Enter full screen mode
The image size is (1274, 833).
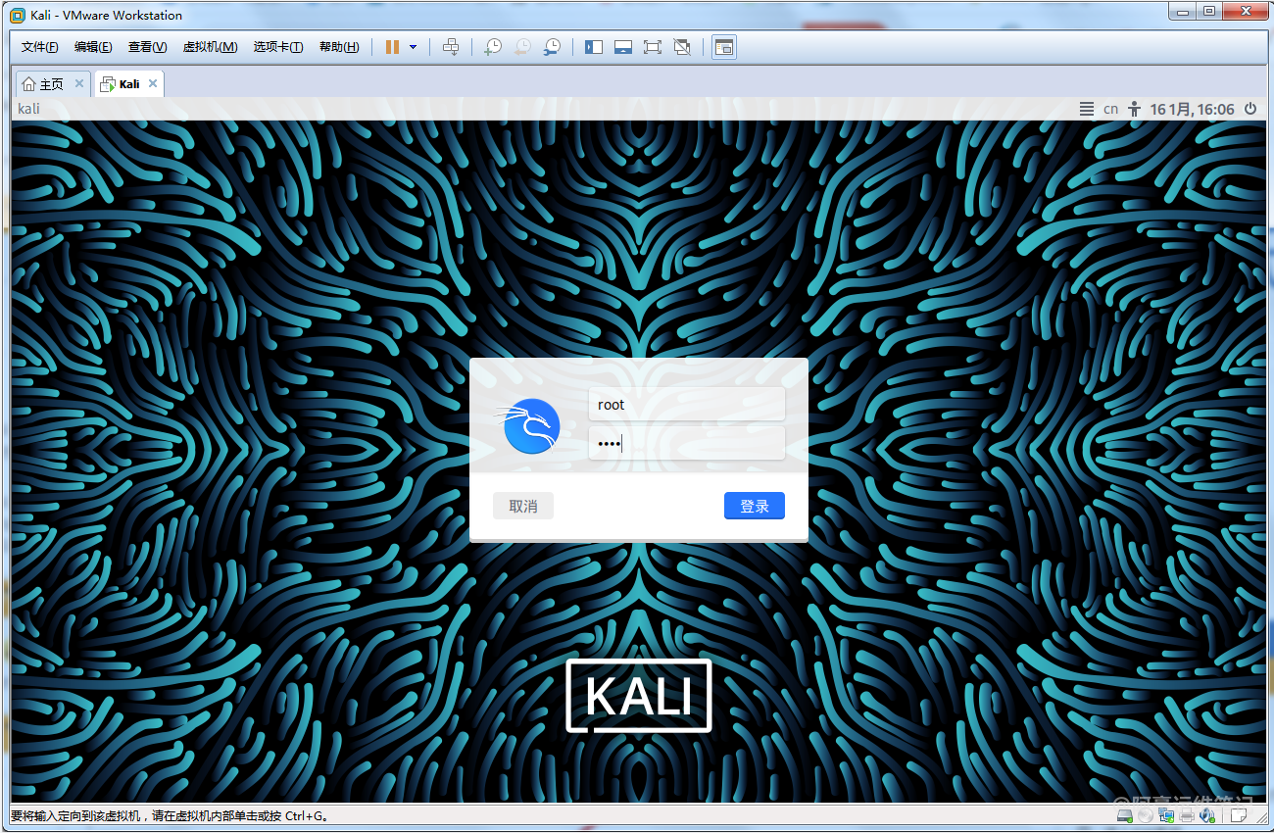(x=652, y=47)
